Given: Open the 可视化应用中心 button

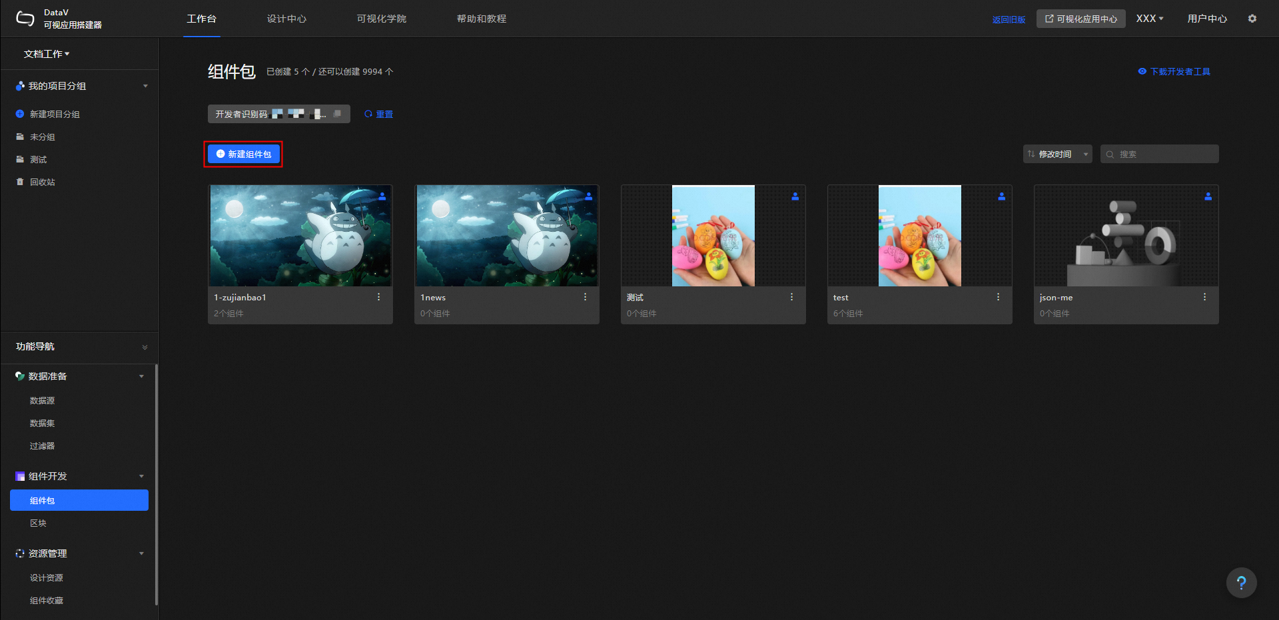Looking at the screenshot, I should click(1081, 19).
